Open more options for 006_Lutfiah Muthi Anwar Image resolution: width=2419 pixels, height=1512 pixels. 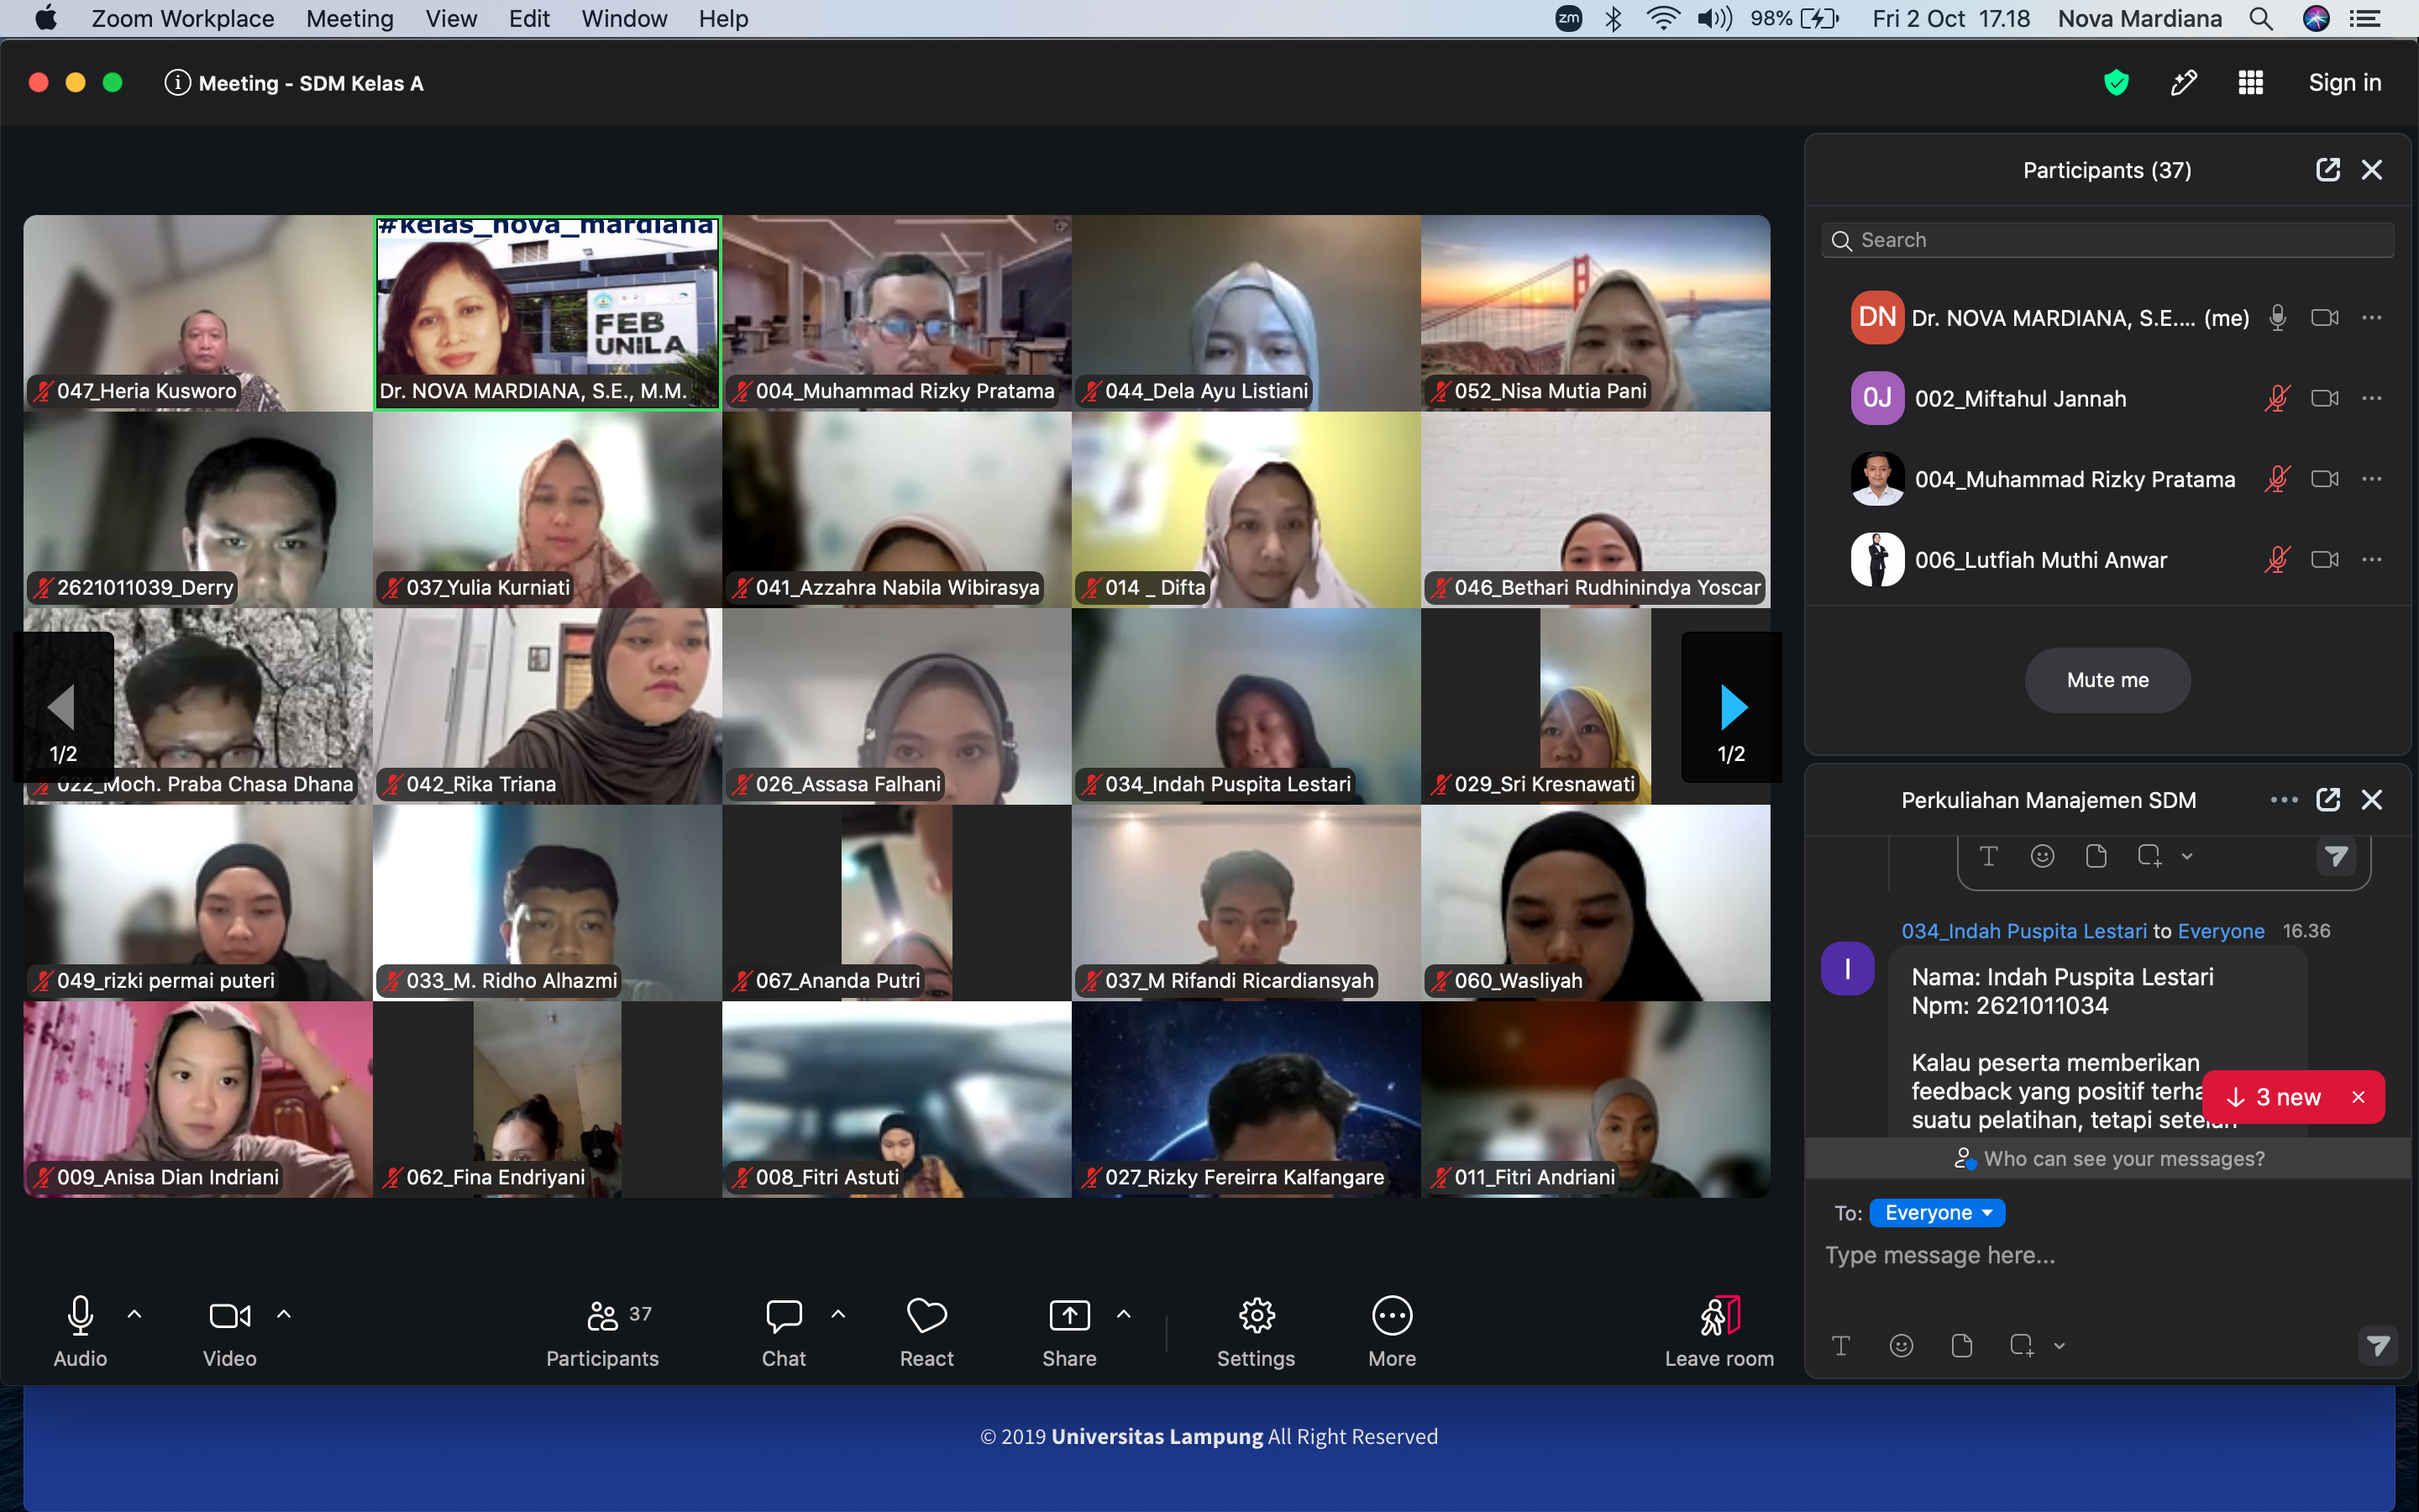point(2371,560)
